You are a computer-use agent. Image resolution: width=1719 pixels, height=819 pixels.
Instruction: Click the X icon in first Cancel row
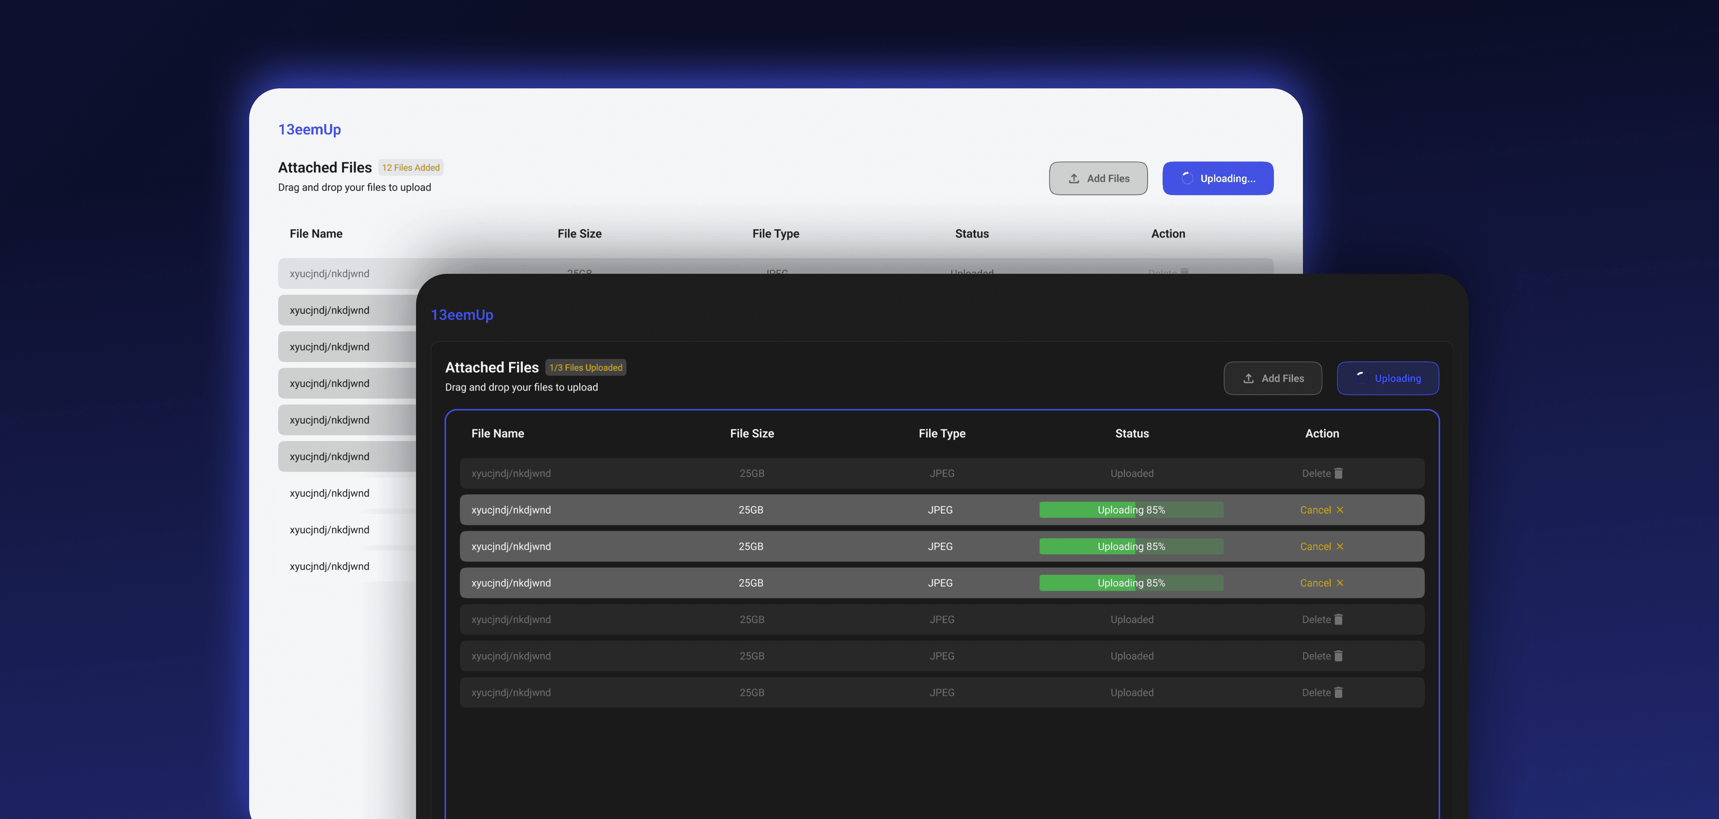1340,509
